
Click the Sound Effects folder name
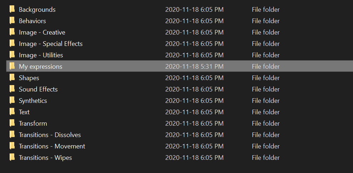[38, 89]
